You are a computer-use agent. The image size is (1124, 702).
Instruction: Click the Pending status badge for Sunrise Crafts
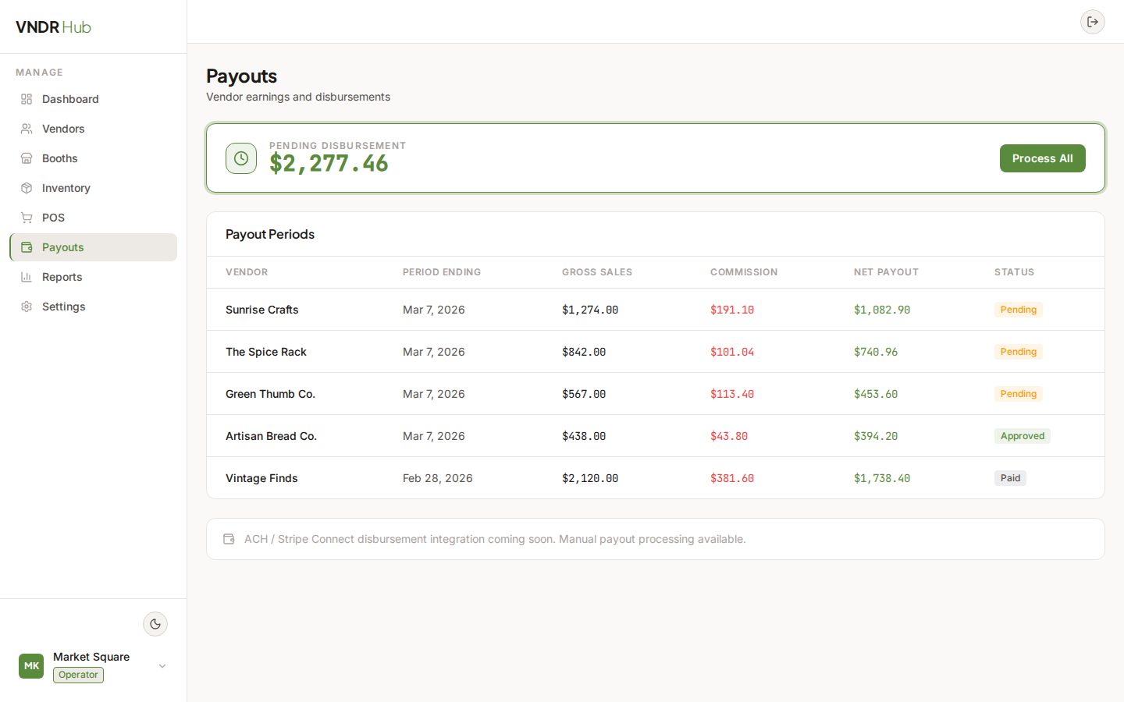pyautogui.click(x=1018, y=310)
